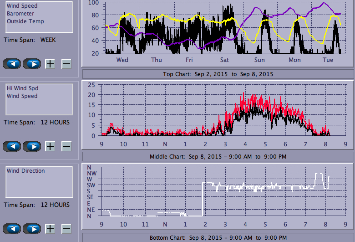
Task: Select Wind Direction in the bottom list
Action: click(x=25, y=171)
